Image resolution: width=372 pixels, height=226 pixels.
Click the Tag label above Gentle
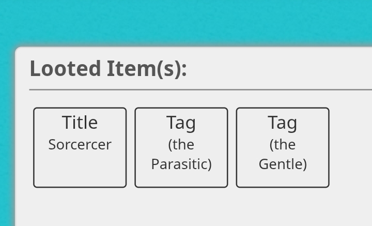pyautogui.click(x=282, y=123)
